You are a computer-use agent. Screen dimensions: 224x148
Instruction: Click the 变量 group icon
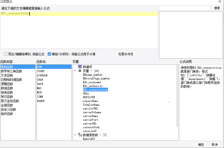[80, 71]
